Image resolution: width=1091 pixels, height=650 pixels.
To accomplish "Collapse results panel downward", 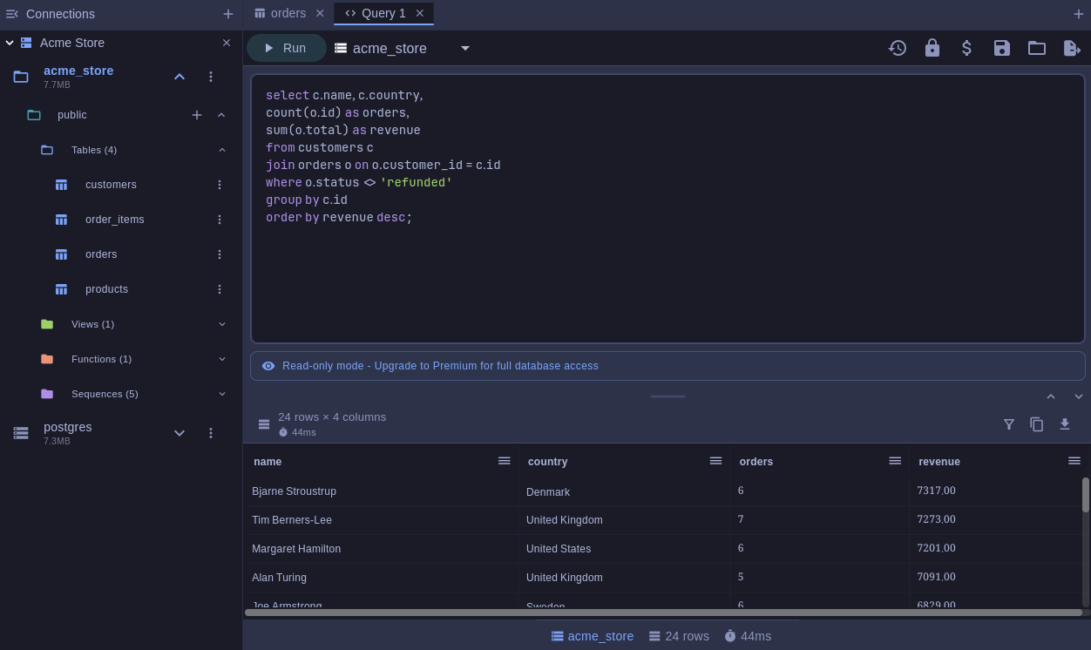I will 1079,396.
